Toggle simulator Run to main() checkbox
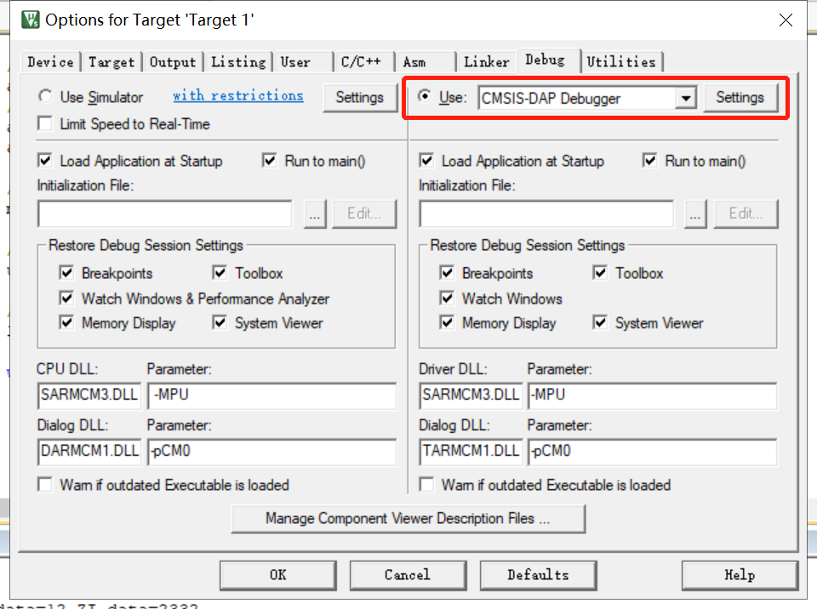Viewport: 817px width, 609px height. [x=270, y=161]
